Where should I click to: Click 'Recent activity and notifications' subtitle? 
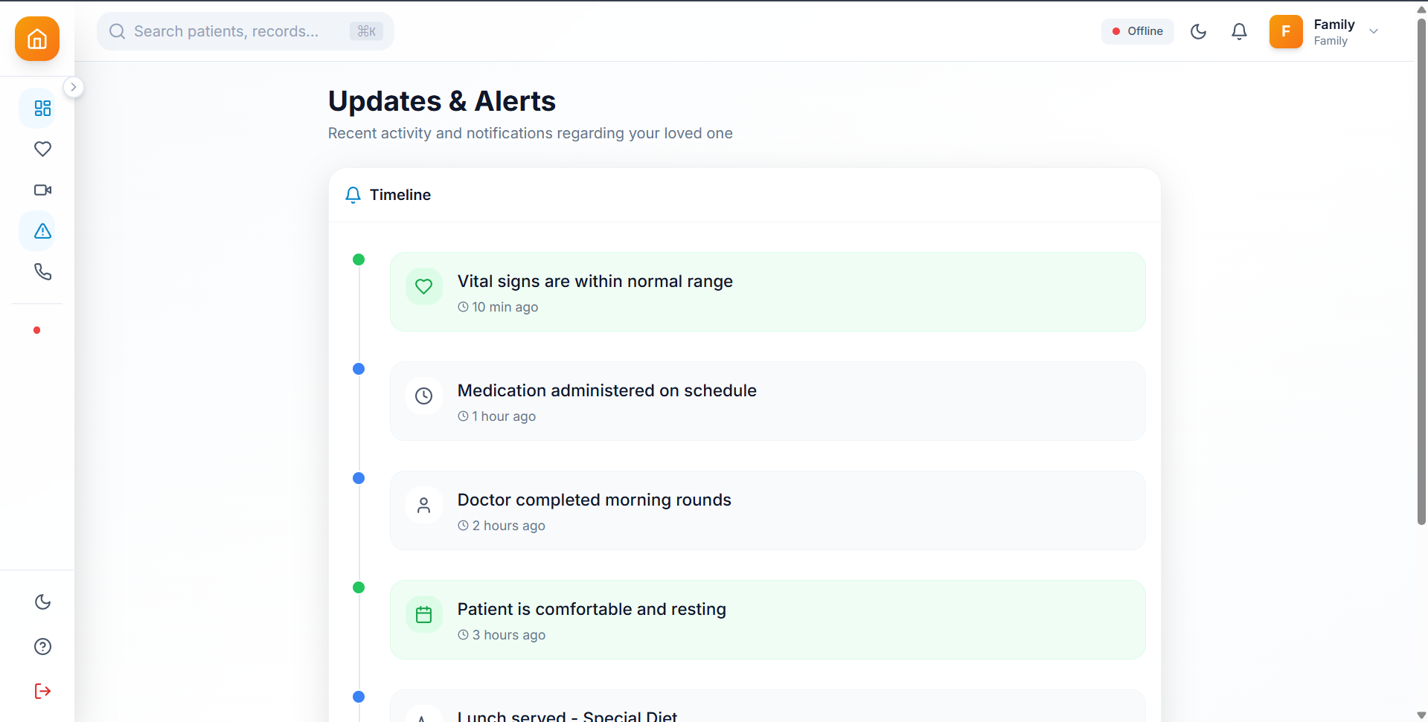[x=531, y=133]
